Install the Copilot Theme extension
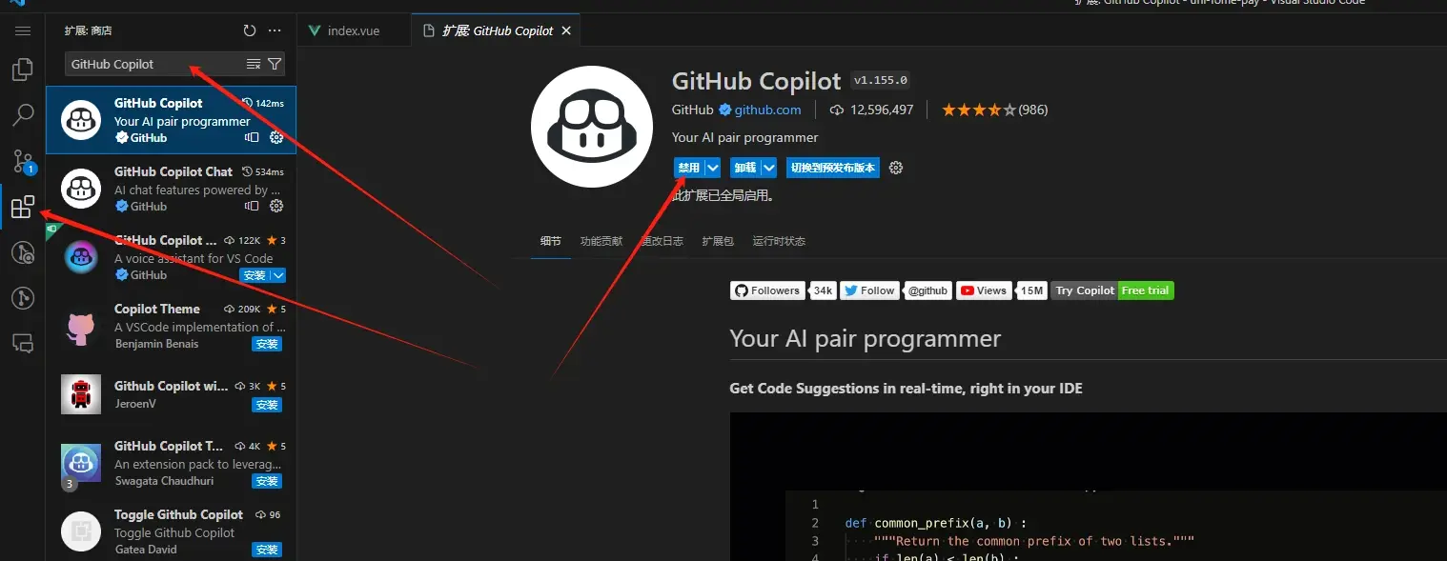Screen dimensions: 1447x561 pyautogui.click(x=267, y=344)
